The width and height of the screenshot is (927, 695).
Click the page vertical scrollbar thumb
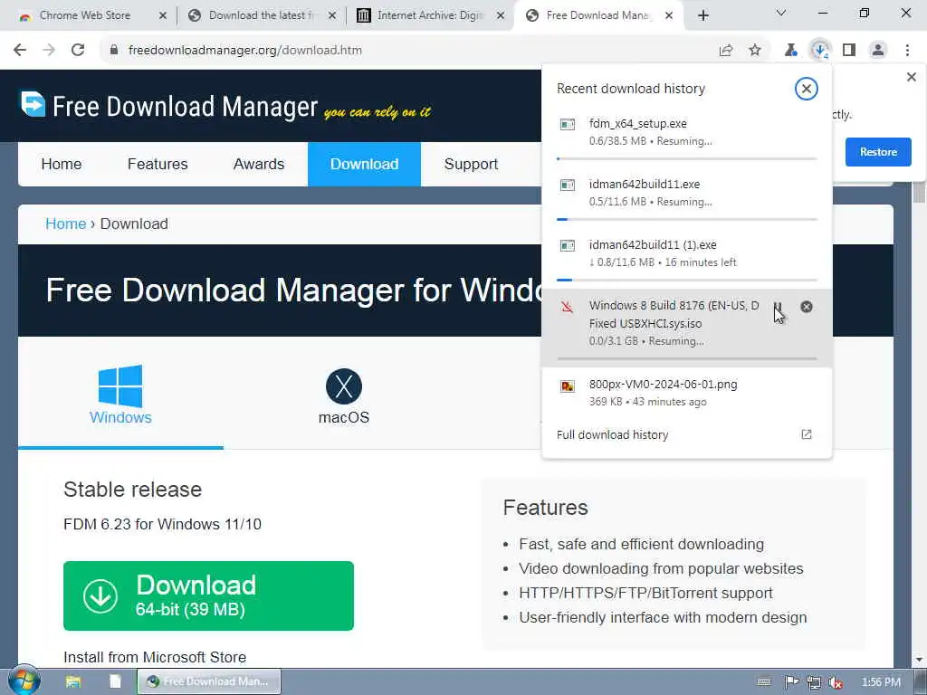pos(920,193)
